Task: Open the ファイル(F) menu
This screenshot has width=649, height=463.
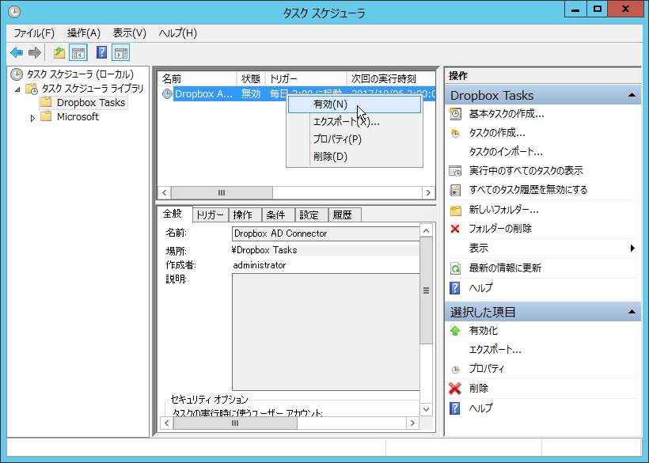Action: (x=34, y=33)
